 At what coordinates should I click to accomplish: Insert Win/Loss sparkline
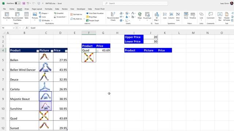(178, 16)
